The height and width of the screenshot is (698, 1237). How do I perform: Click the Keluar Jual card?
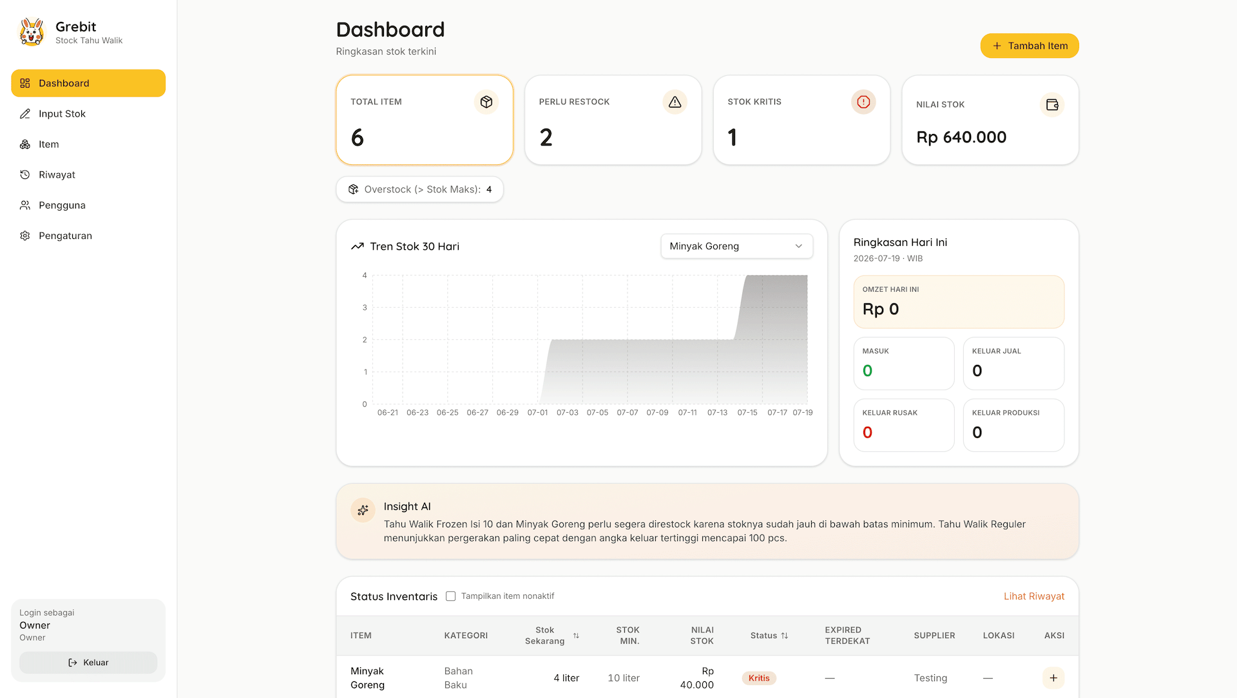click(x=1013, y=363)
